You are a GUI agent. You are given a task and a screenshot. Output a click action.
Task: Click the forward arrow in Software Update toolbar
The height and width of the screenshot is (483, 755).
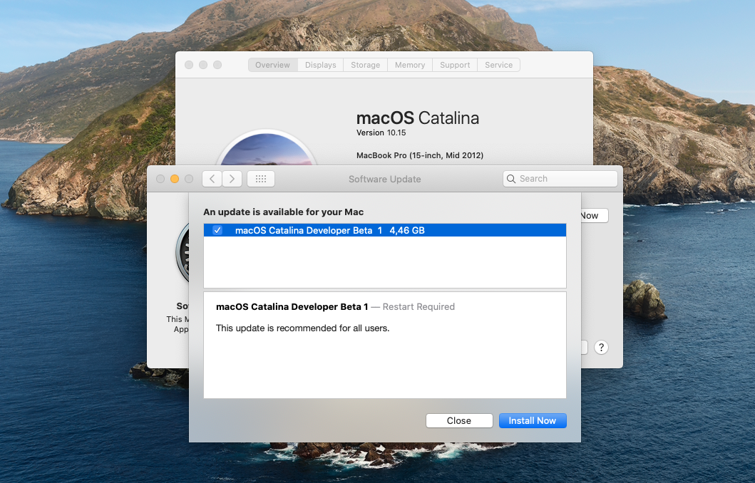pos(232,179)
